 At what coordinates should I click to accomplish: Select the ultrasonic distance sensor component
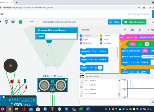tap(52, 85)
